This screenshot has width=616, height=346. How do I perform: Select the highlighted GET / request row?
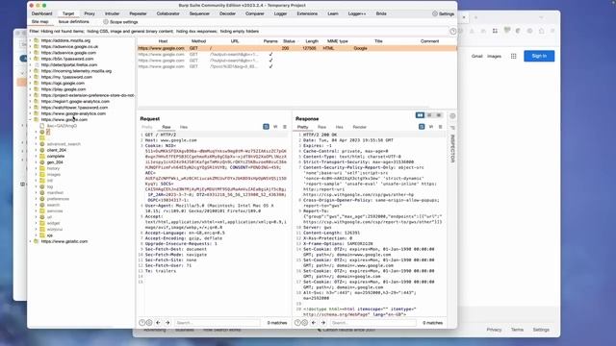[x=296, y=48]
